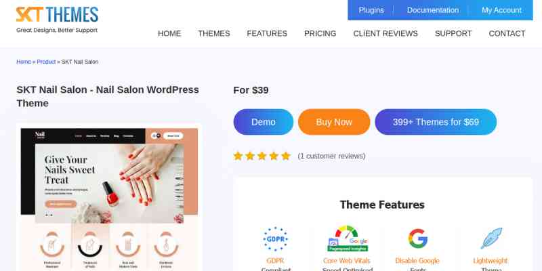Screen dimensions: 542x271
Task: Click the five star rating icons
Action: (262, 157)
